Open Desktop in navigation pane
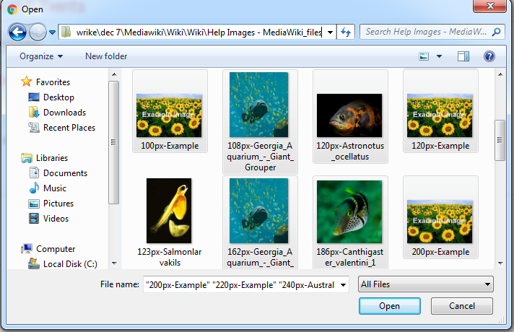 58,97
